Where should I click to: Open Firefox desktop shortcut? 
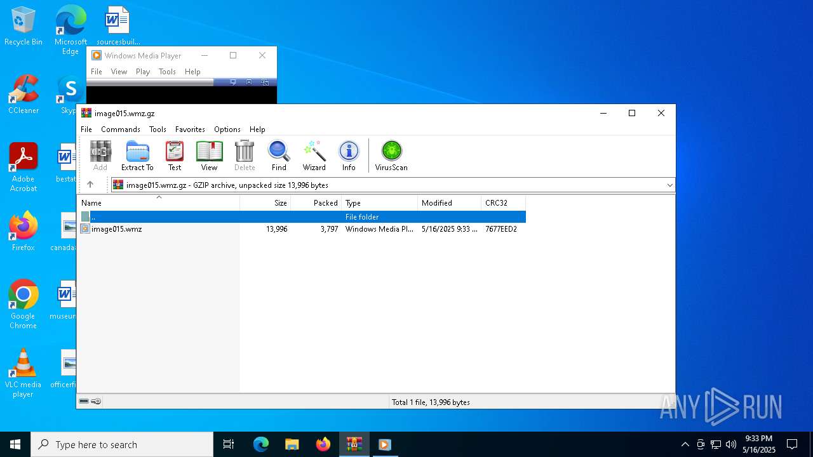pyautogui.click(x=24, y=232)
